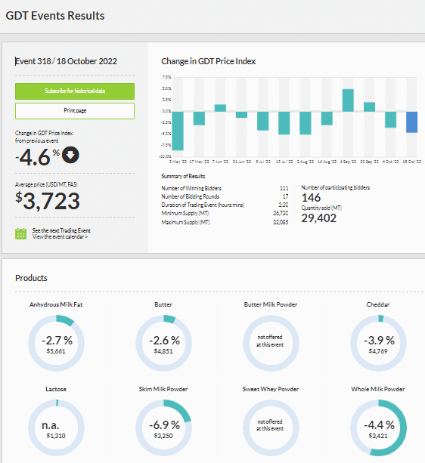
Task: Click the 5 Jul '22 chart bar
Action: [262, 121]
